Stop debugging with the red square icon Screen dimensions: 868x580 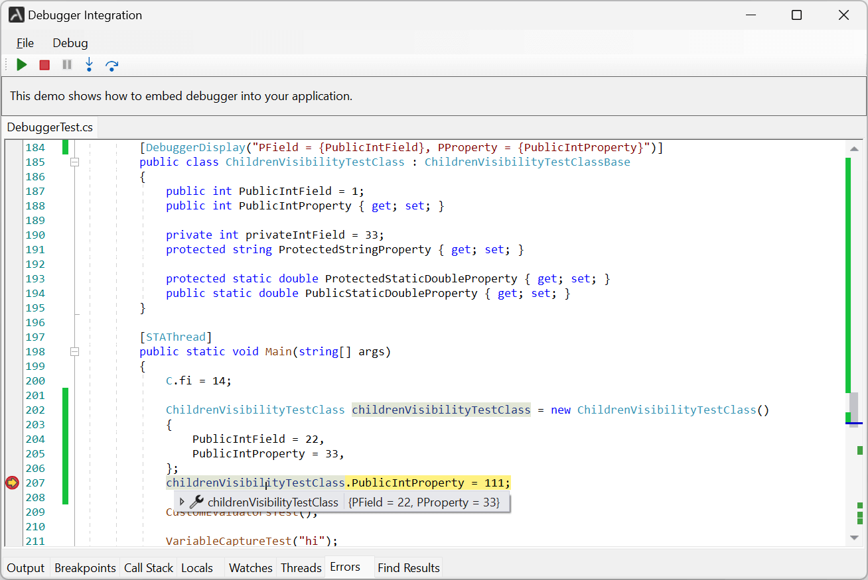(44, 65)
